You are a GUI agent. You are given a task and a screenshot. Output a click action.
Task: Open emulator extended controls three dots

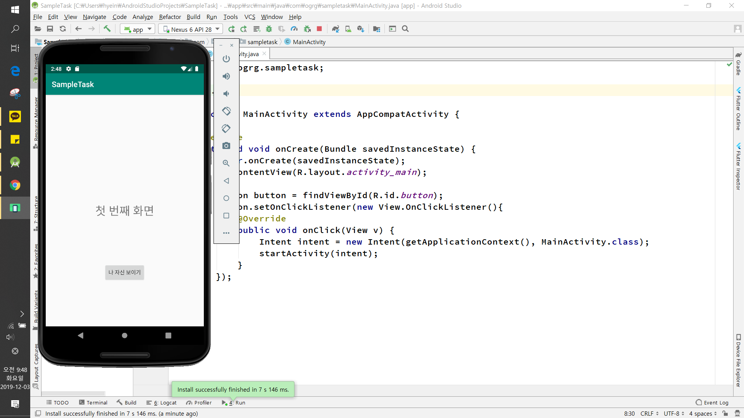(x=226, y=233)
